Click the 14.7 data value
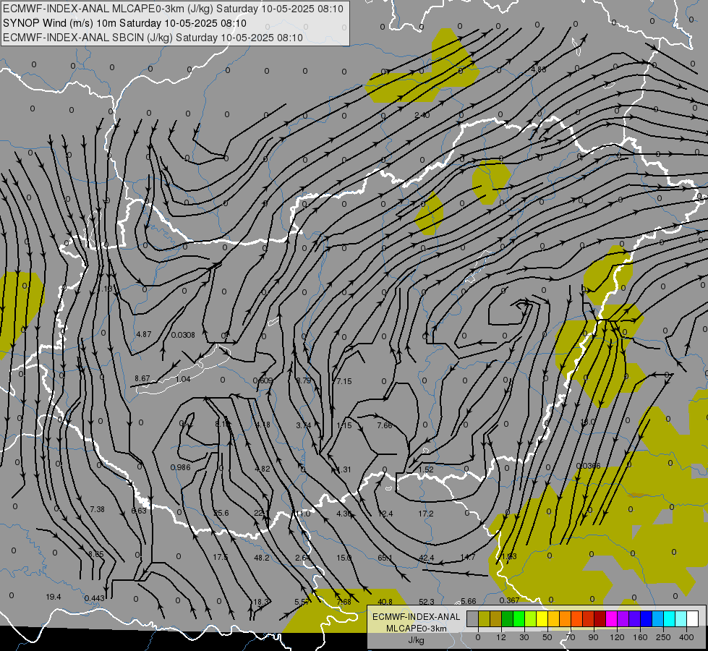The image size is (708, 651). tap(467, 557)
